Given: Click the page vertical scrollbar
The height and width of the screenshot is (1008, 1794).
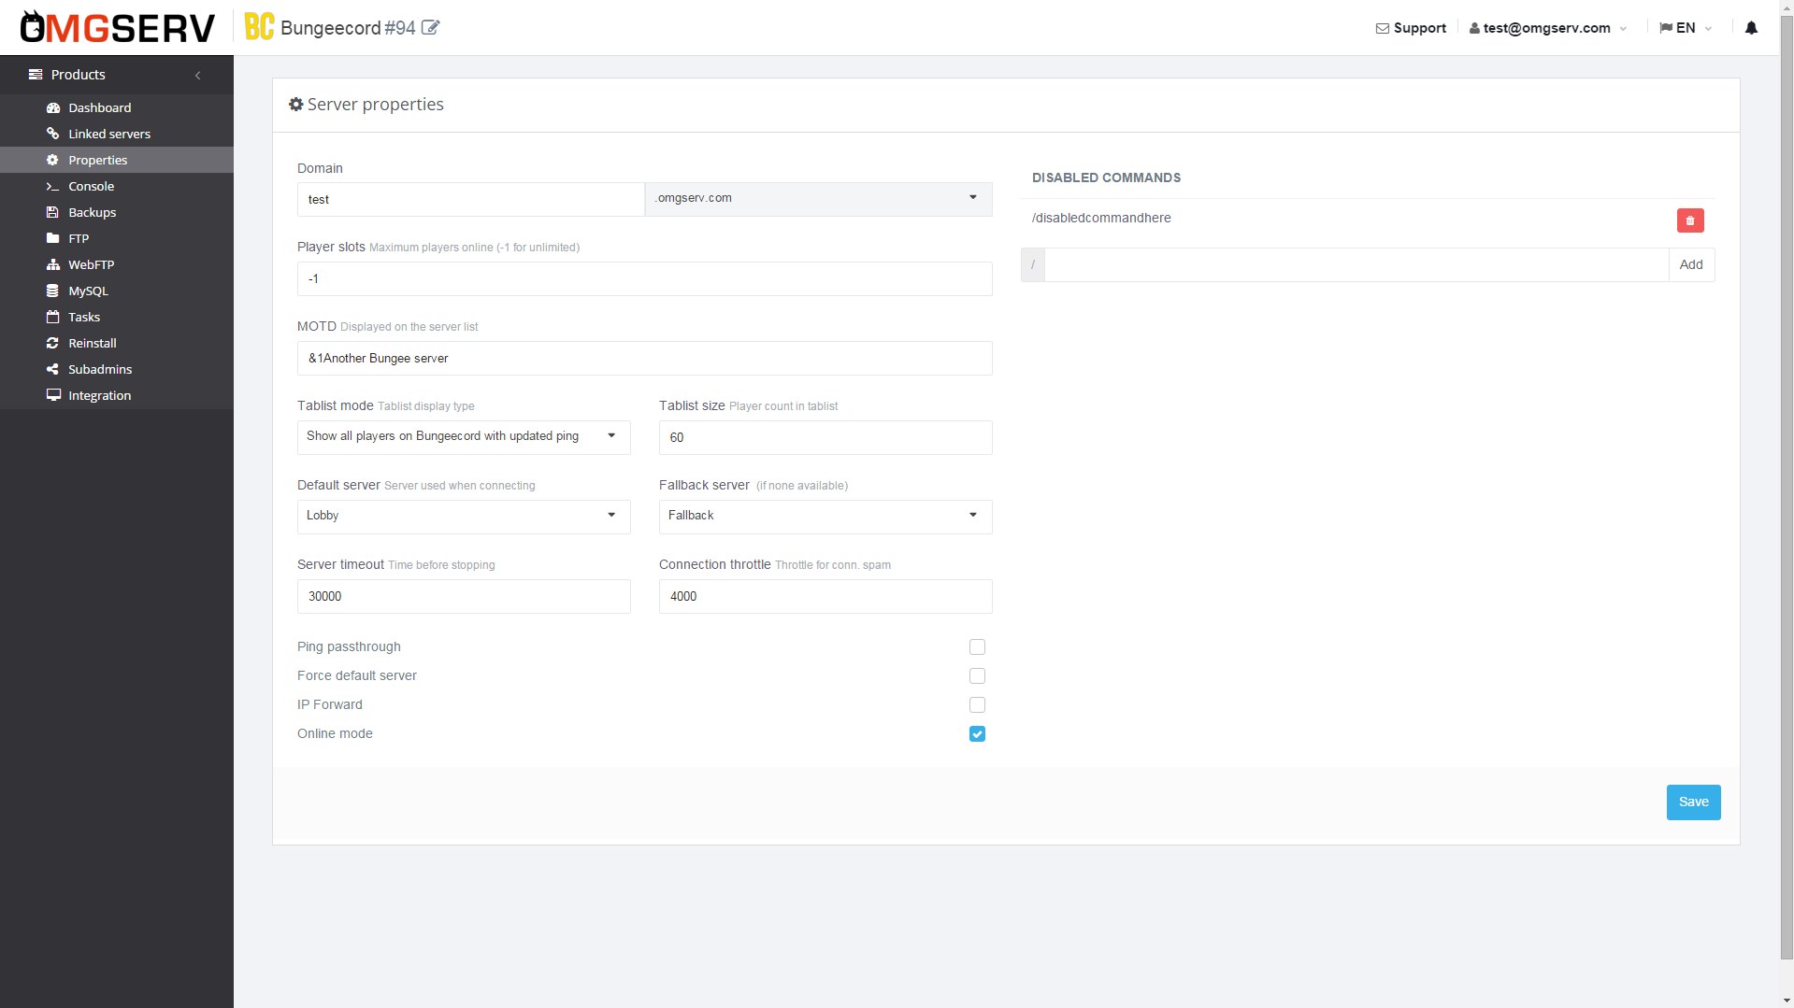Looking at the screenshot, I should pos(1787,486).
